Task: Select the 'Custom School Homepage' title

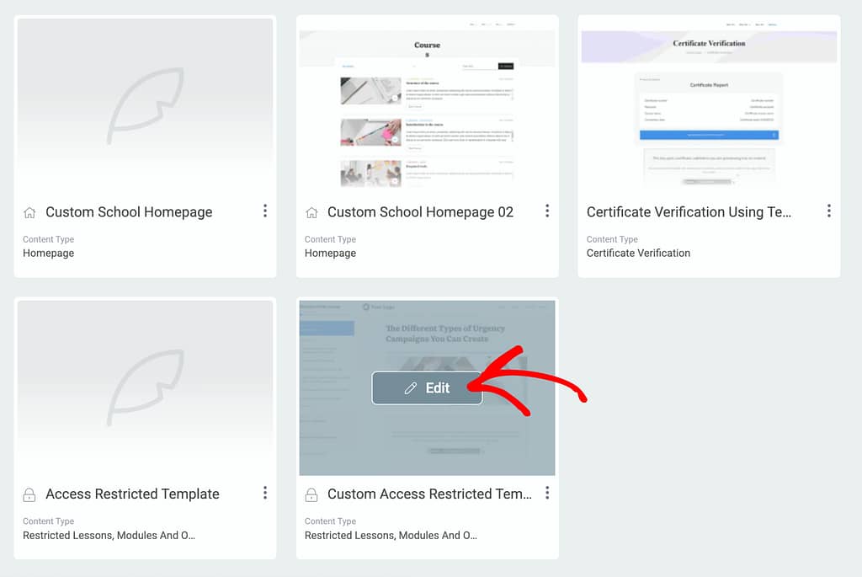Action: pyautogui.click(x=129, y=212)
